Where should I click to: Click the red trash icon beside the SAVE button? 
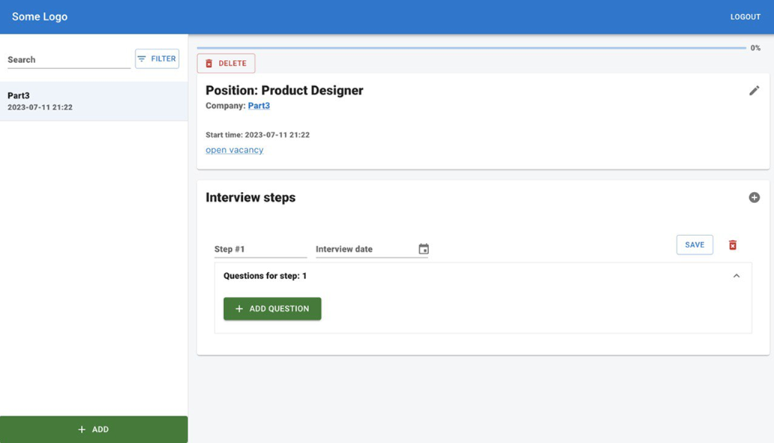point(733,244)
